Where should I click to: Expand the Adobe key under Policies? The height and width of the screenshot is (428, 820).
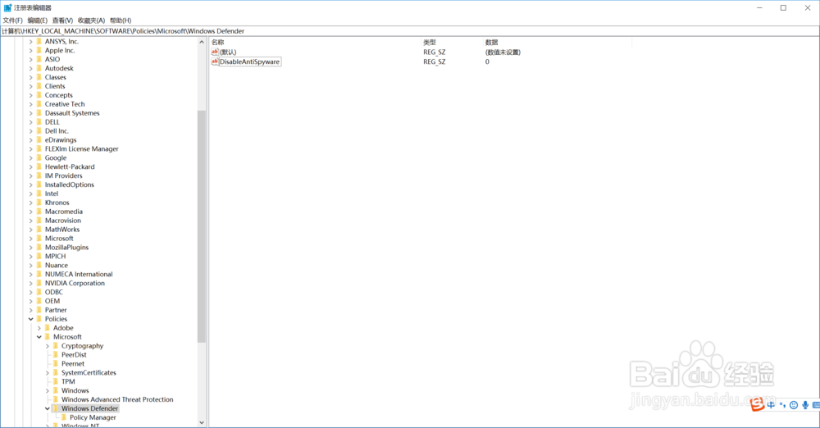pyautogui.click(x=39, y=328)
